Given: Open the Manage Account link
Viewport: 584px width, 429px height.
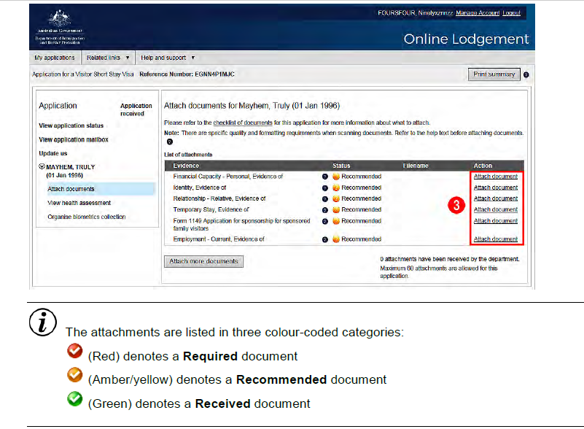Looking at the screenshot, I should [x=477, y=13].
